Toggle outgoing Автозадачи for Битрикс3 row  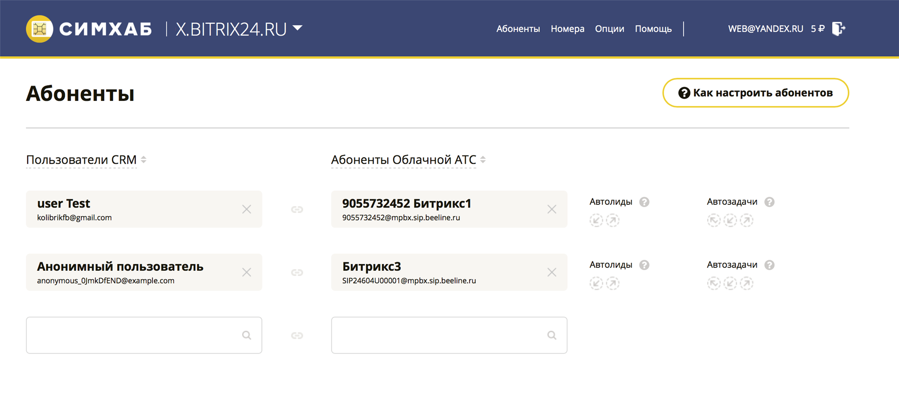click(747, 283)
